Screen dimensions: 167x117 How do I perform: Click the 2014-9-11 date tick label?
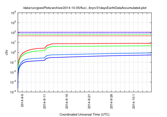[45, 101]
